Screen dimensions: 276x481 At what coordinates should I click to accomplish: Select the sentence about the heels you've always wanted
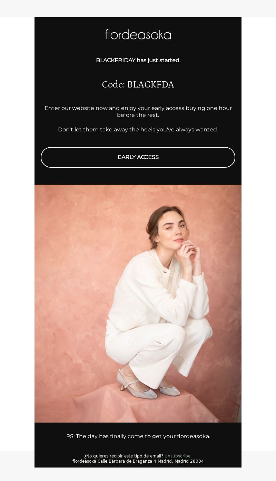[138, 130]
